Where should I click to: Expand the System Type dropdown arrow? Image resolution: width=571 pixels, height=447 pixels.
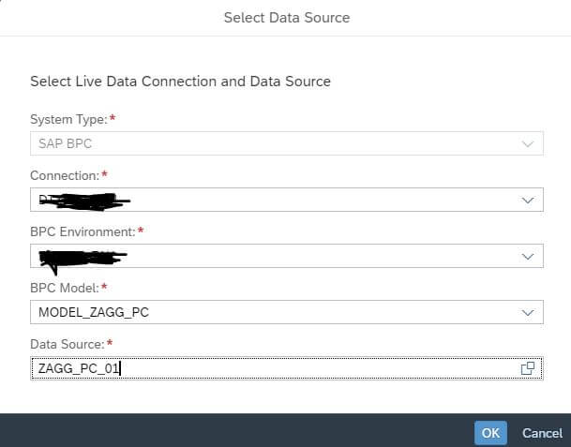click(528, 143)
